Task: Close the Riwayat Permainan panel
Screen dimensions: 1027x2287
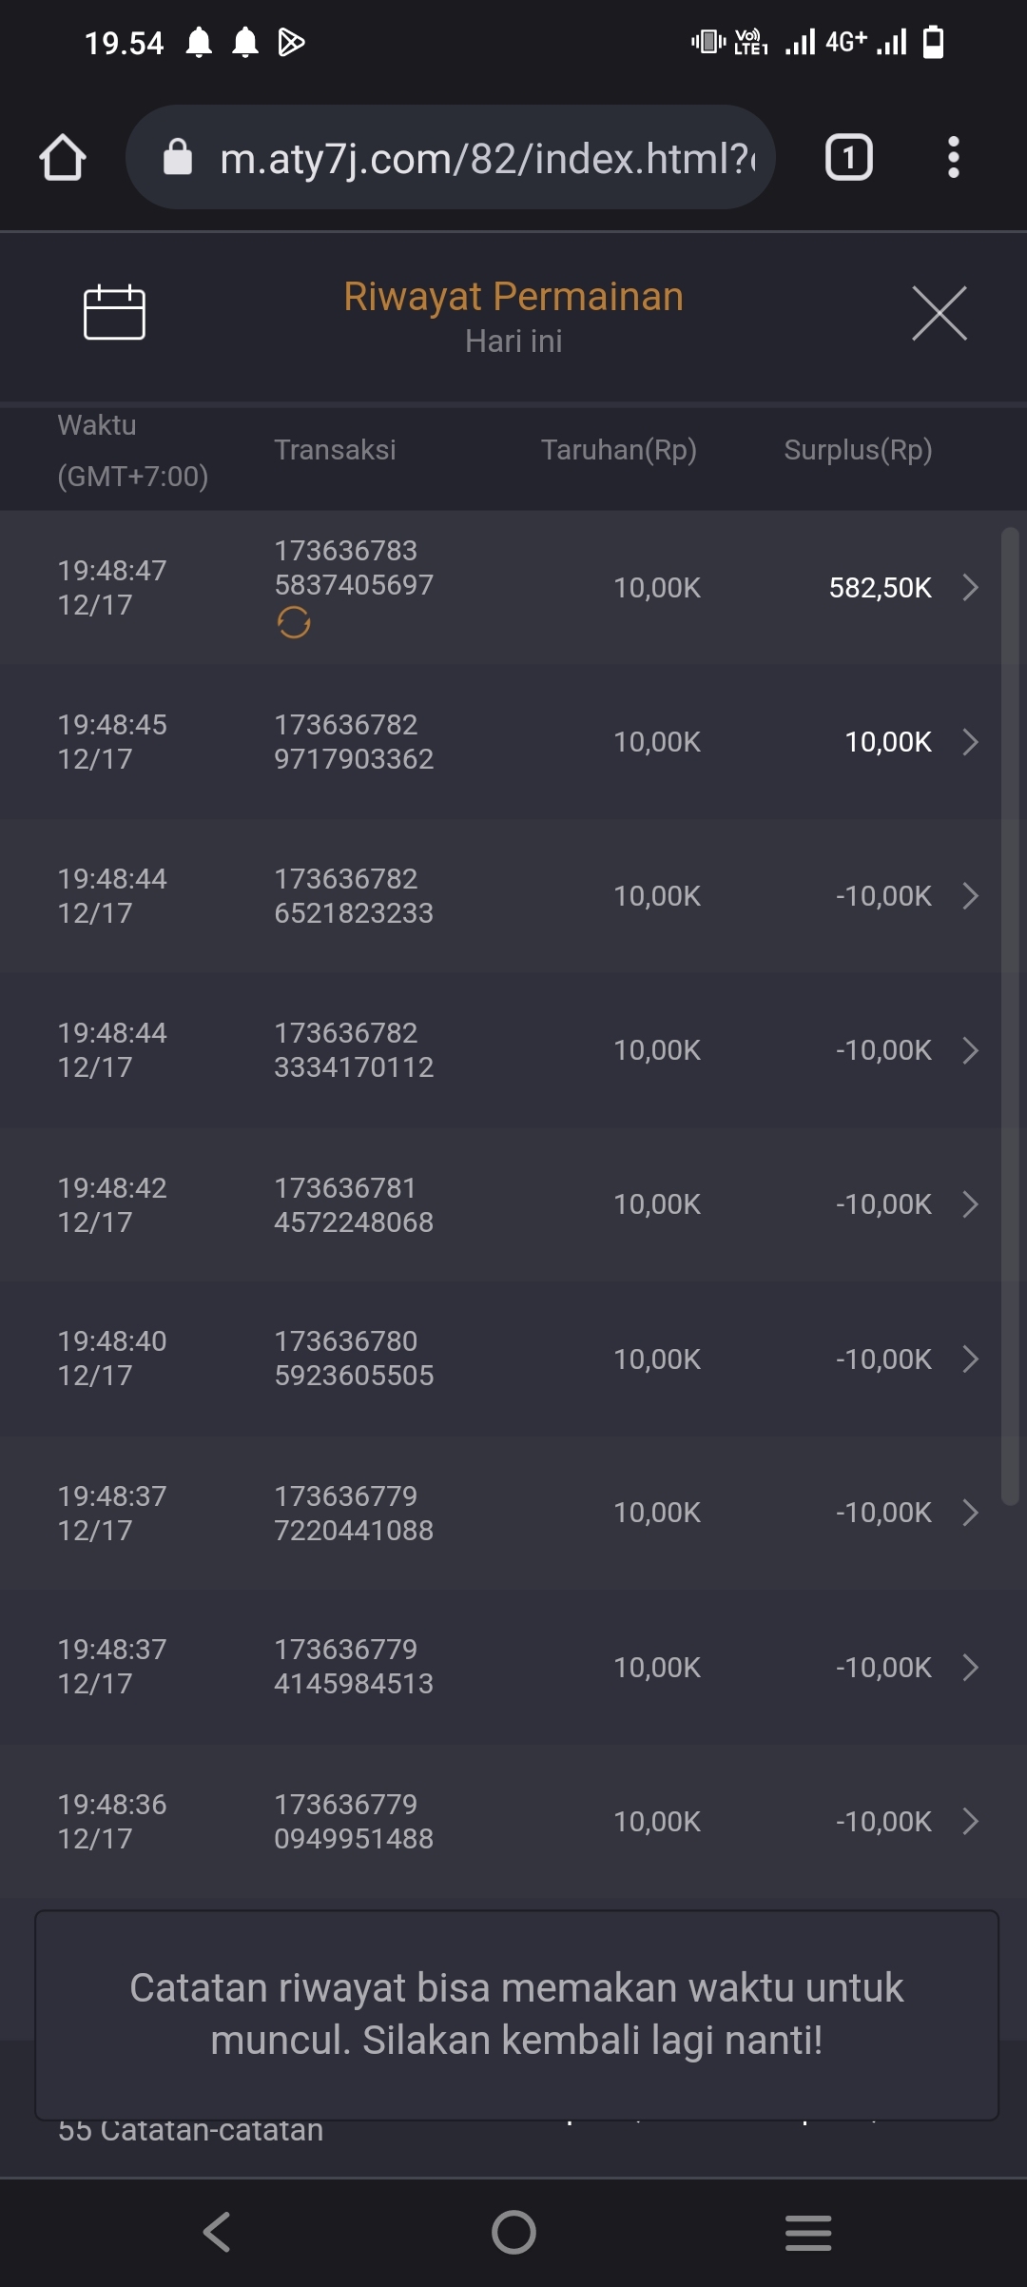Action: (939, 312)
